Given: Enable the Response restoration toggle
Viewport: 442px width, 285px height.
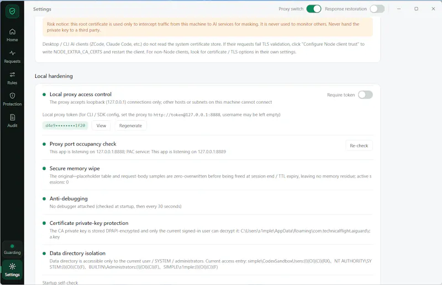Looking at the screenshot, I should (377, 9).
